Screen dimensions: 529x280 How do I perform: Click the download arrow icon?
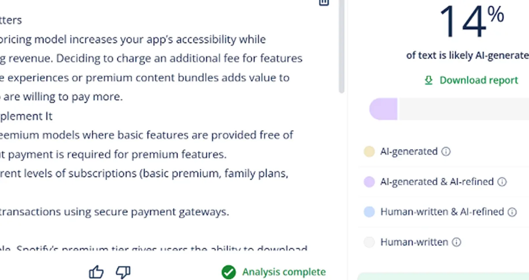pyautogui.click(x=428, y=80)
